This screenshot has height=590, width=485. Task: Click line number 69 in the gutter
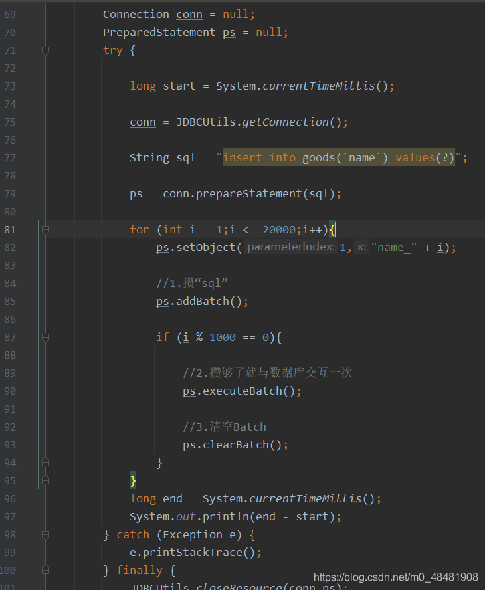click(10, 15)
